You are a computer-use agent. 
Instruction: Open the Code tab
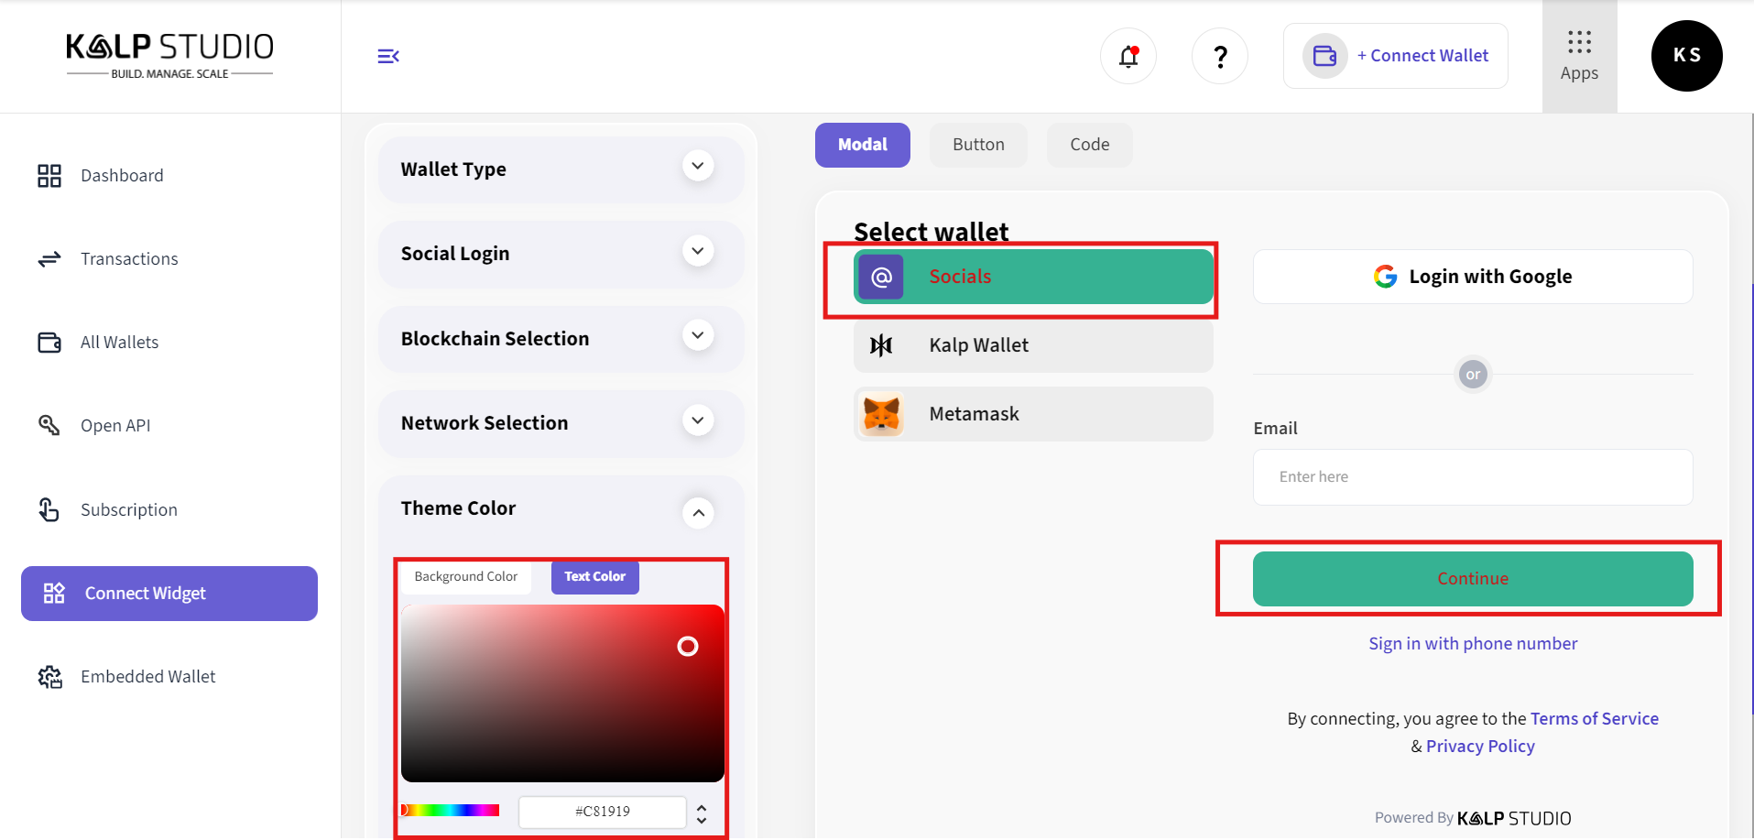[x=1089, y=145]
